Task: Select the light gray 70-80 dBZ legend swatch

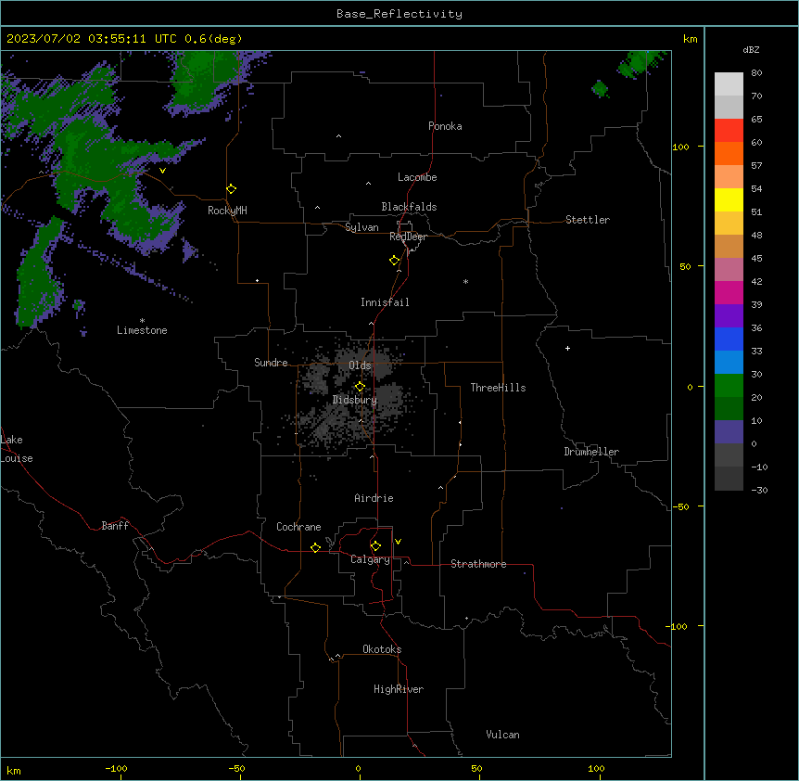Action: click(729, 84)
